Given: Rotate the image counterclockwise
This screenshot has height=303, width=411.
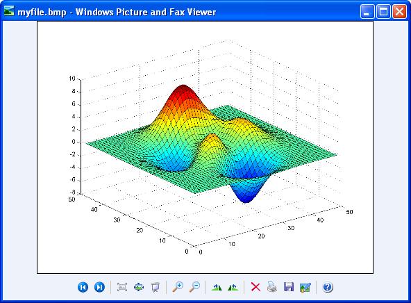Looking at the screenshot, I should tap(233, 287).
